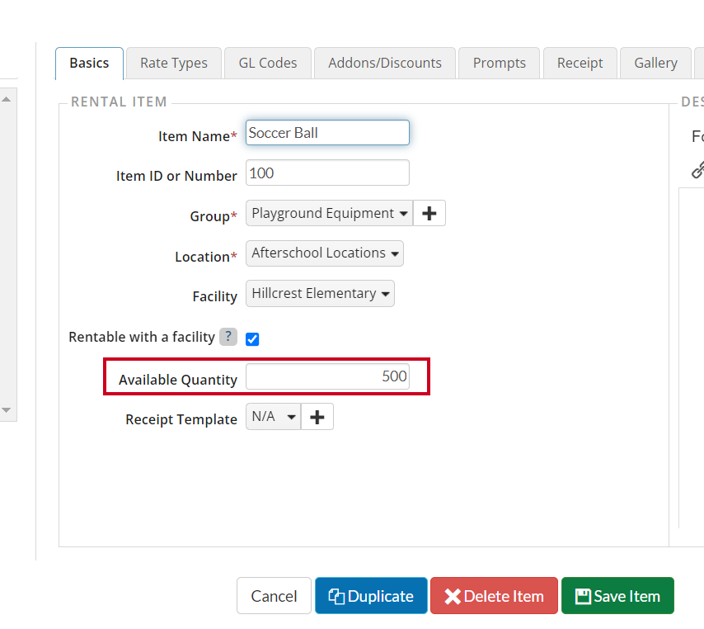This screenshot has height=629, width=704.
Task: Click the Available Quantity field showing 500
Action: coord(327,376)
